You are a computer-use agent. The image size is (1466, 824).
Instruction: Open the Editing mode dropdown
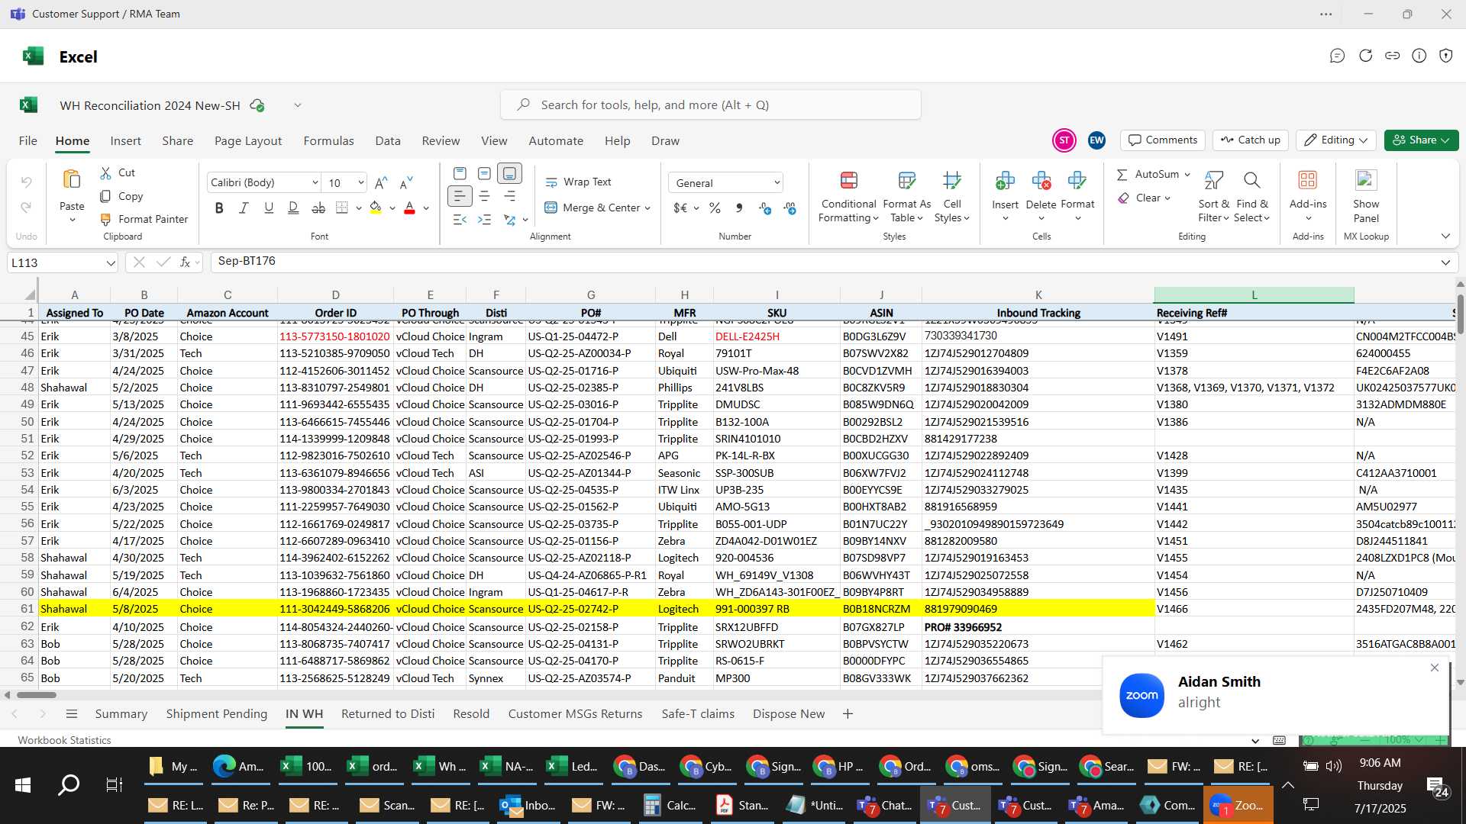click(x=1336, y=140)
